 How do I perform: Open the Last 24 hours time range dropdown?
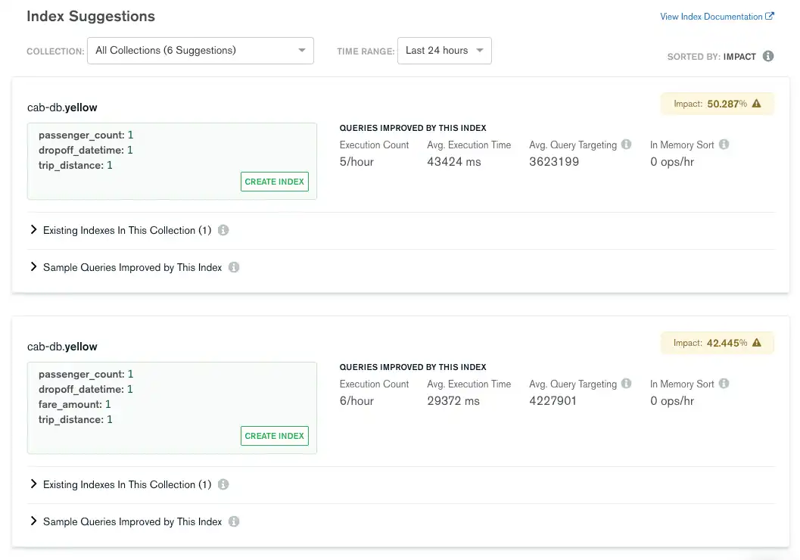(x=444, y=51)
